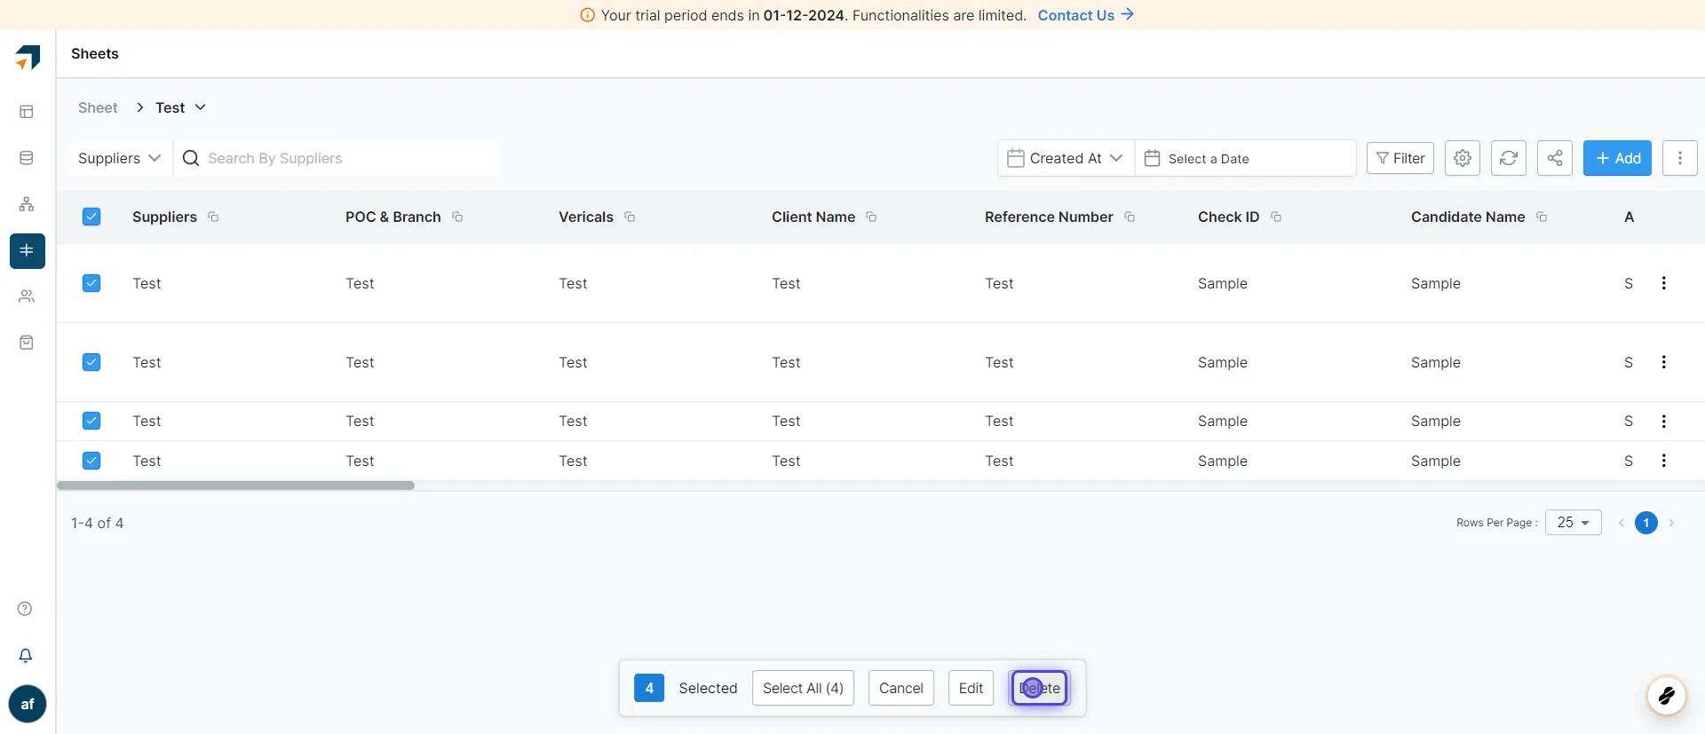Image resolution: width=1705 pixels, height=734 pixels.
Task: Open the users icon in the sidebar
Action: (27, 296)
